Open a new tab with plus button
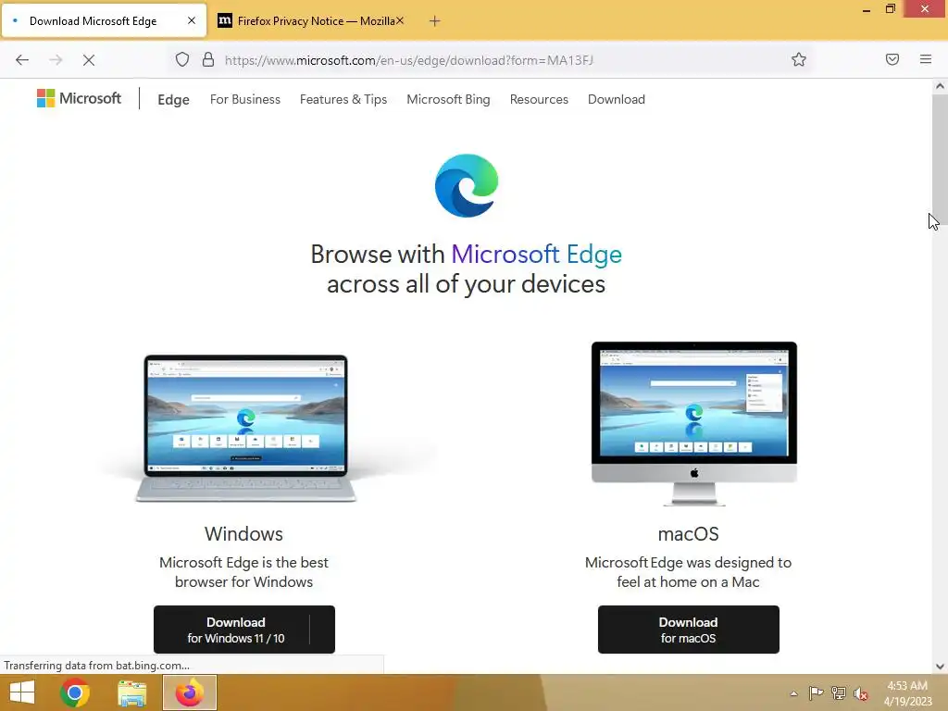The width and height of the screenshot is (948, 711). tap(435, 21)
